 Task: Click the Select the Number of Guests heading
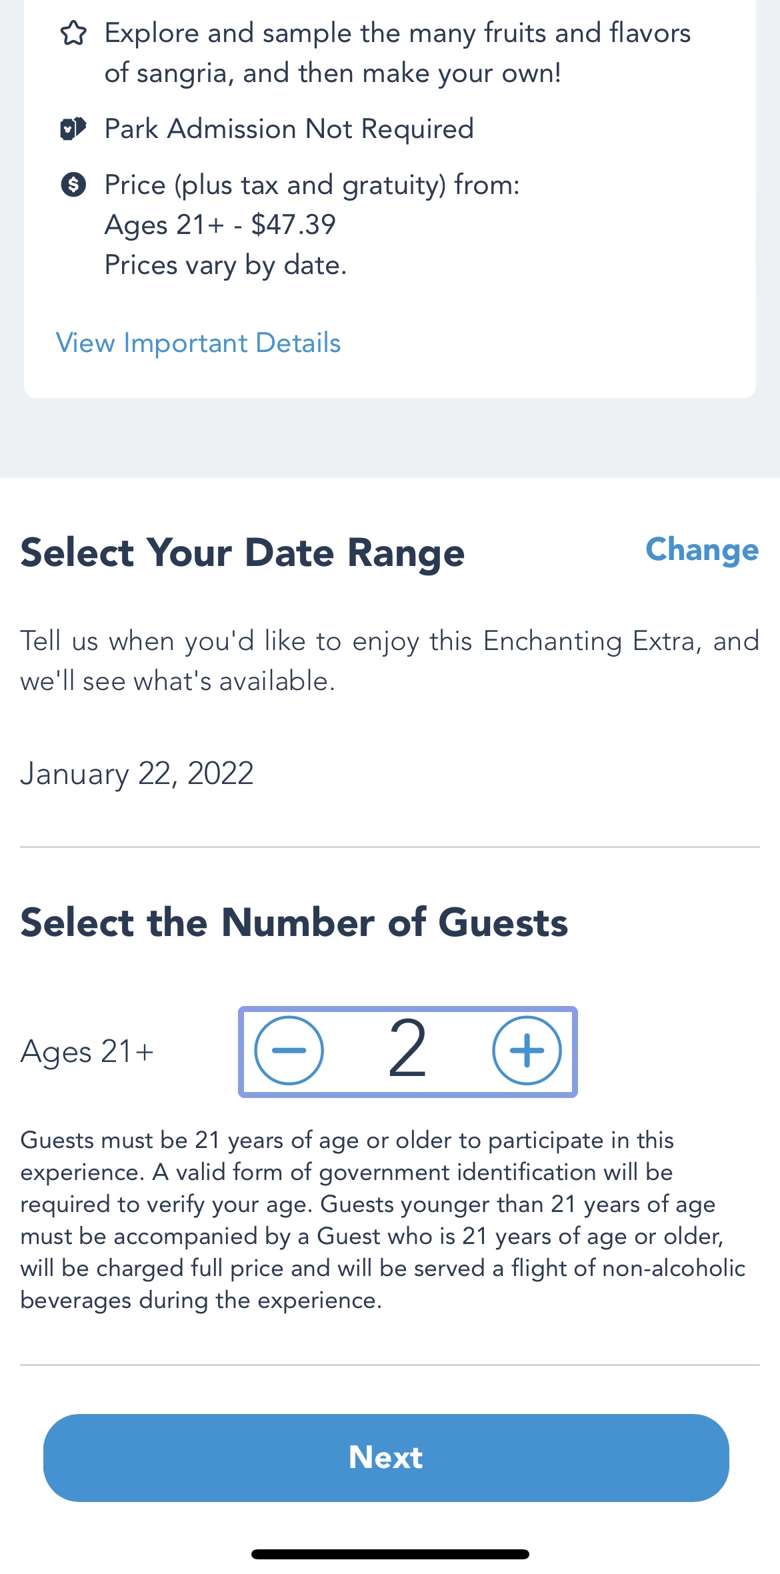tap(294, 922)
